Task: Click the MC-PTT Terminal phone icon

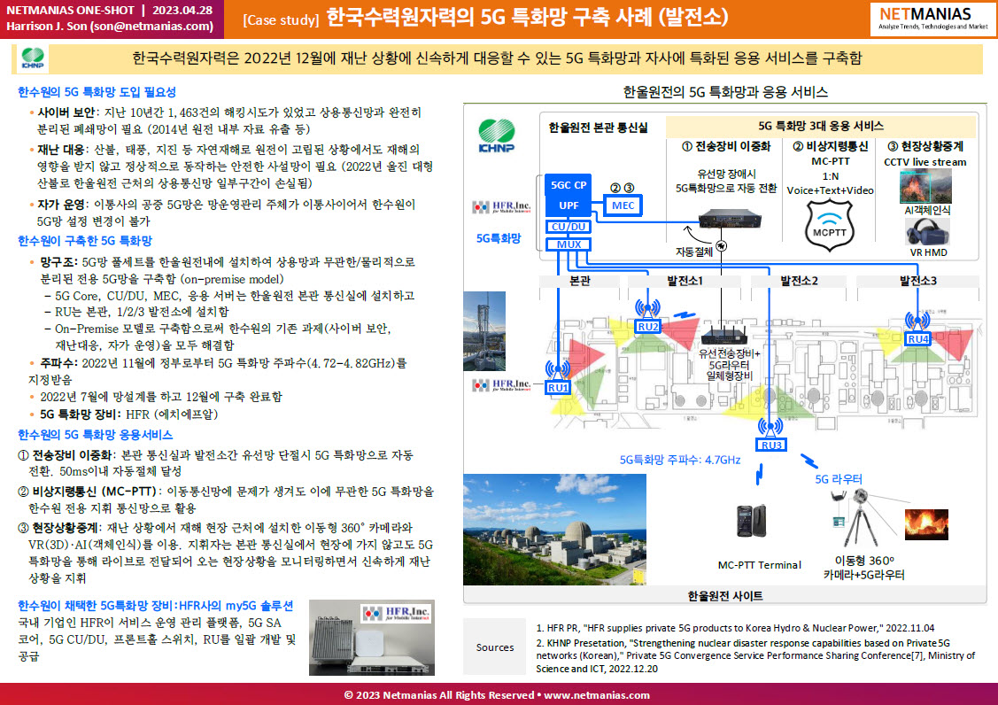Action: click(750, 522)
